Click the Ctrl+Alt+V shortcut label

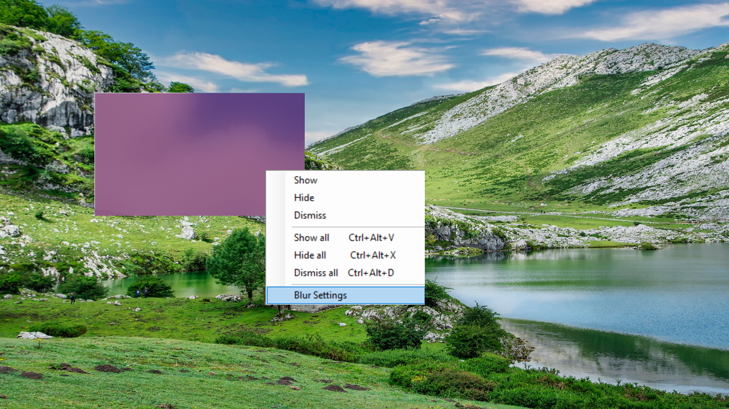click(x=371, y=238)
